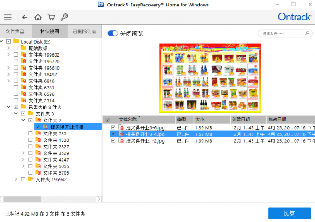315x222 pixels.
Task: Click deleted folder icon for 文件夹 196610
Action: (x=24, y=68)
